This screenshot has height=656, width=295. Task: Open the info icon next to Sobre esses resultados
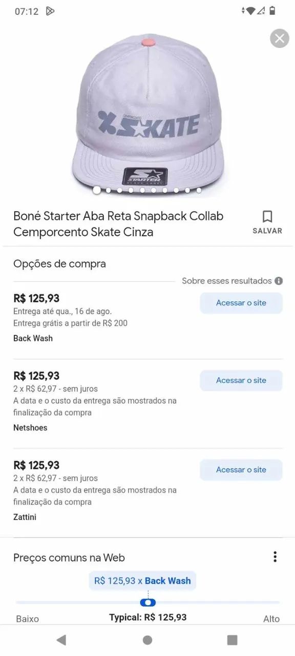tap(278, 281)
